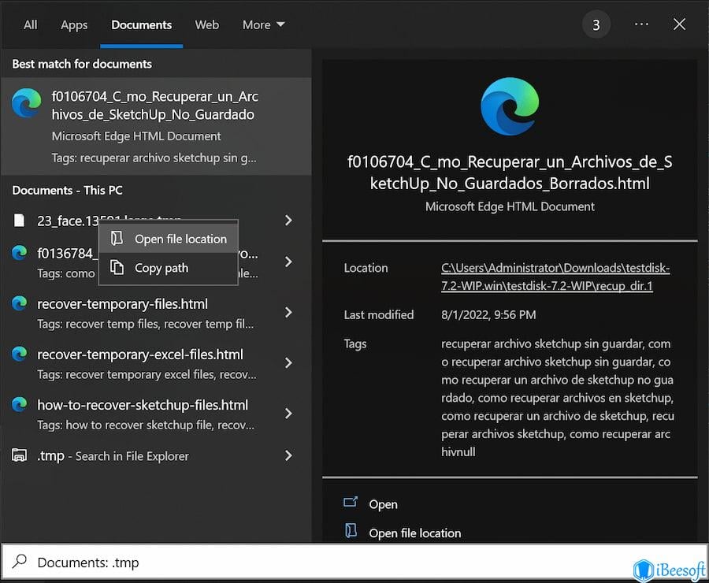Screen dimensions: 709x583
Task: Click the circular badge showing 3
Action: click(x=596, y=25)
